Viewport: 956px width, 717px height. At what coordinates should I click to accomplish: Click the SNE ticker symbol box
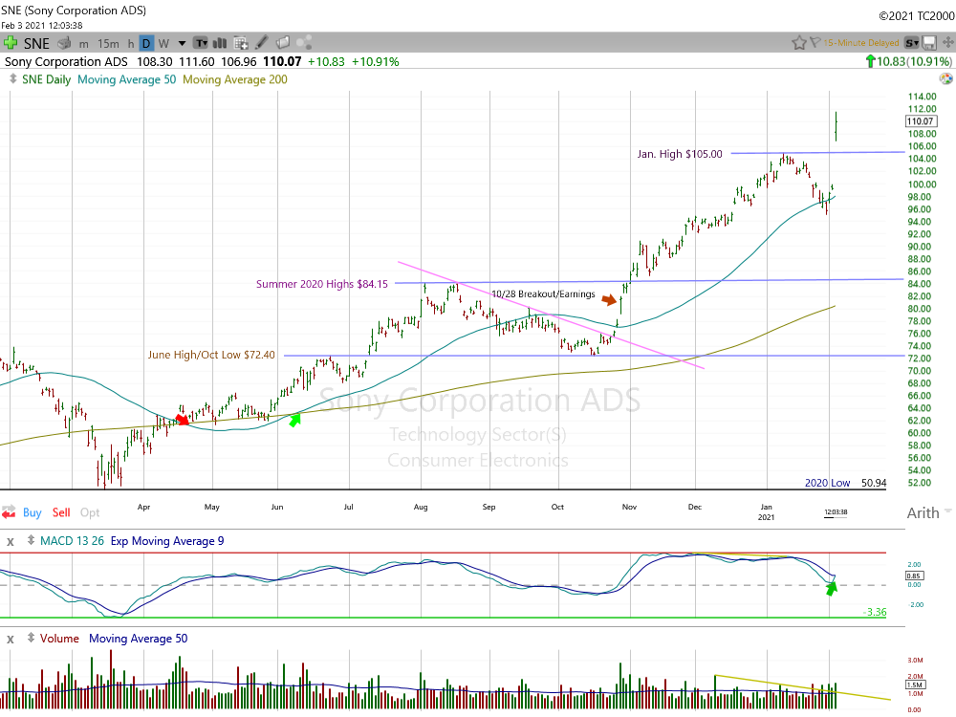tap(36, 43)
